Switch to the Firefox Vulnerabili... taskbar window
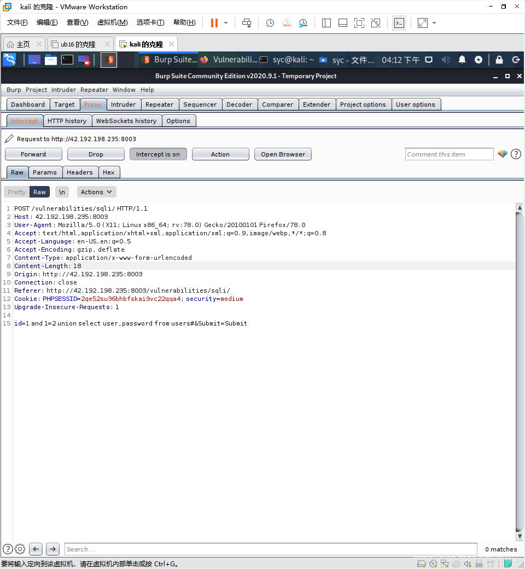The image size is (525, 569). 229,60
